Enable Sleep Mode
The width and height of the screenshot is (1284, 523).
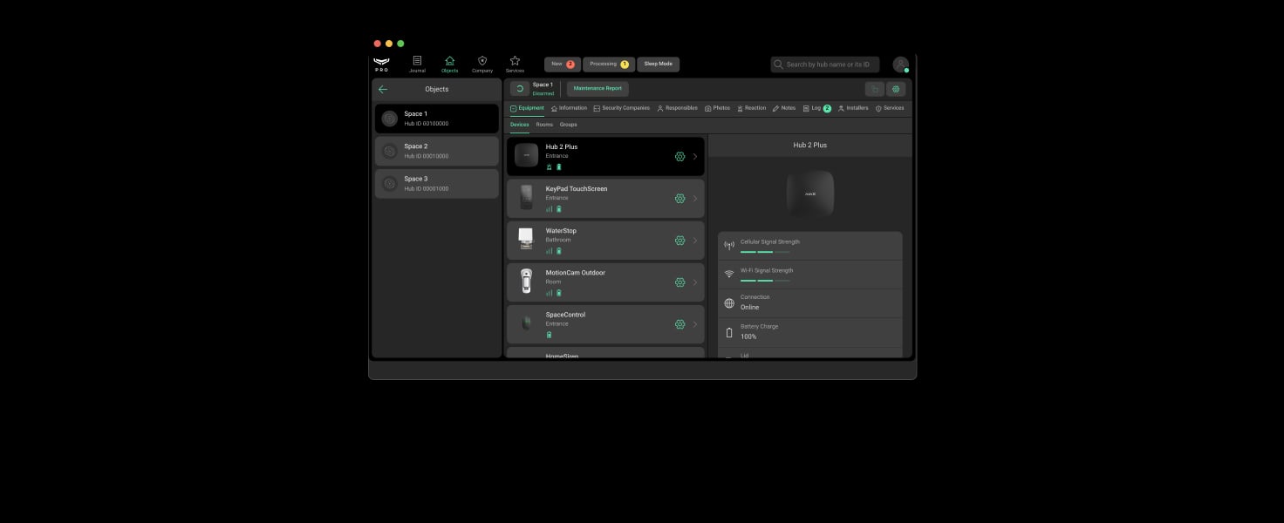click(x=658, y=63)
